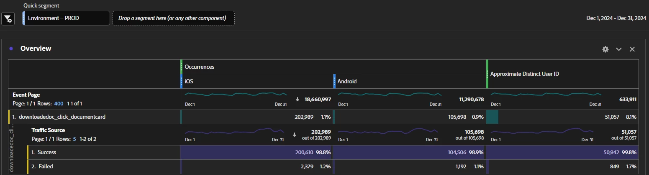Click the add segment filter icon
This screenshot has height=175, width=649.
(8, 19)
